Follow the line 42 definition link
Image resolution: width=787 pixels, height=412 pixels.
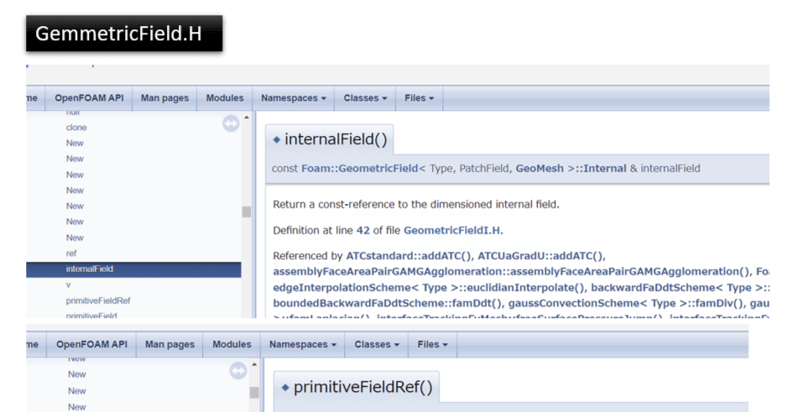(x=363, y=231)
